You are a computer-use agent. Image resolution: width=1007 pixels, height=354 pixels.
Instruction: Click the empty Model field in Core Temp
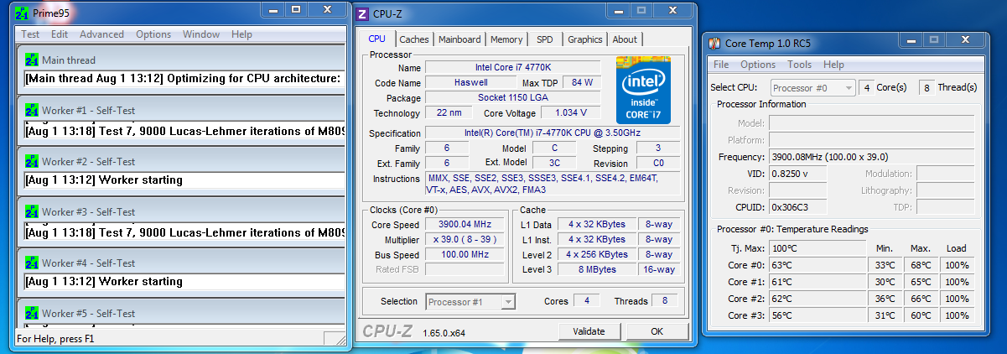871,122
